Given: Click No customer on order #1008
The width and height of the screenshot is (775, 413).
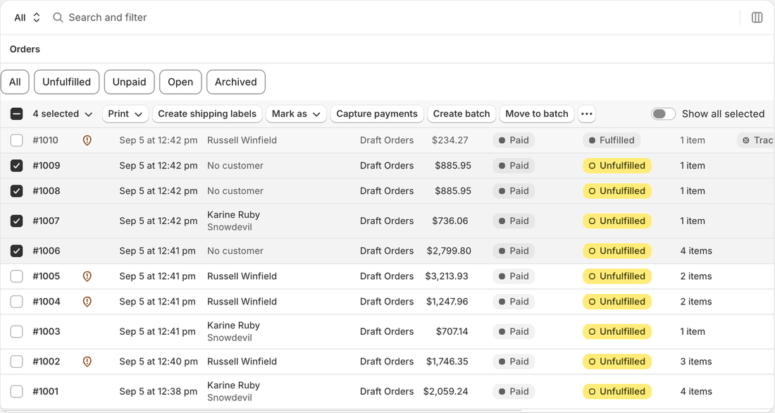Looking at the screenshot, I should pos(235,191).
